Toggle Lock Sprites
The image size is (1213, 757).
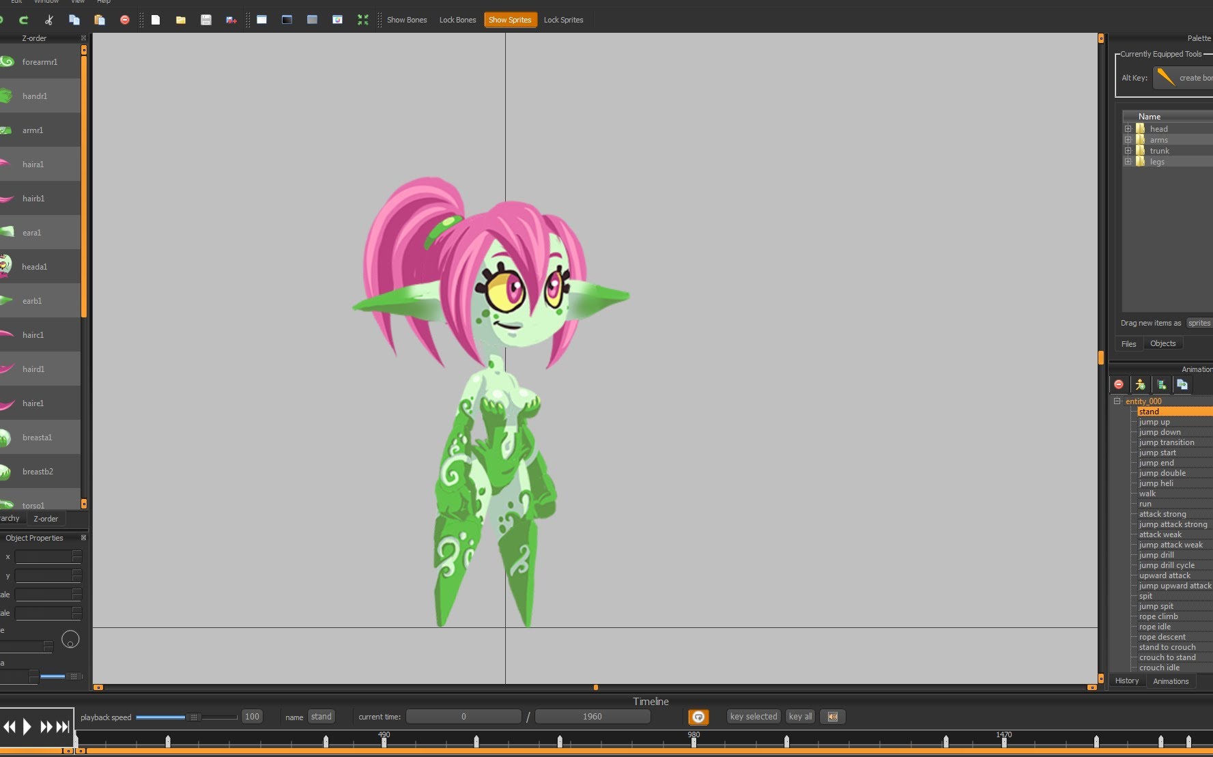click(x=563, y=20)
